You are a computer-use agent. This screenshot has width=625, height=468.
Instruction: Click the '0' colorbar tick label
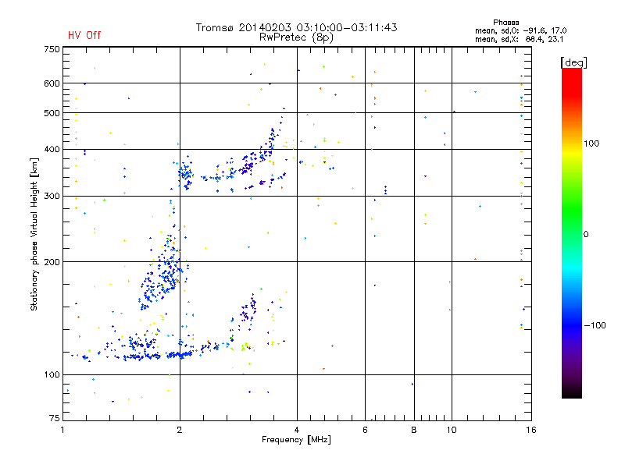[586, 235]
